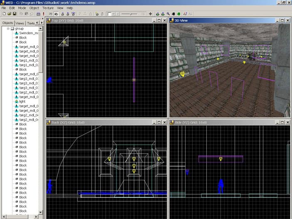
Task: Maximize the Back (XZ) view window
Action: click(x=159, y=122)
